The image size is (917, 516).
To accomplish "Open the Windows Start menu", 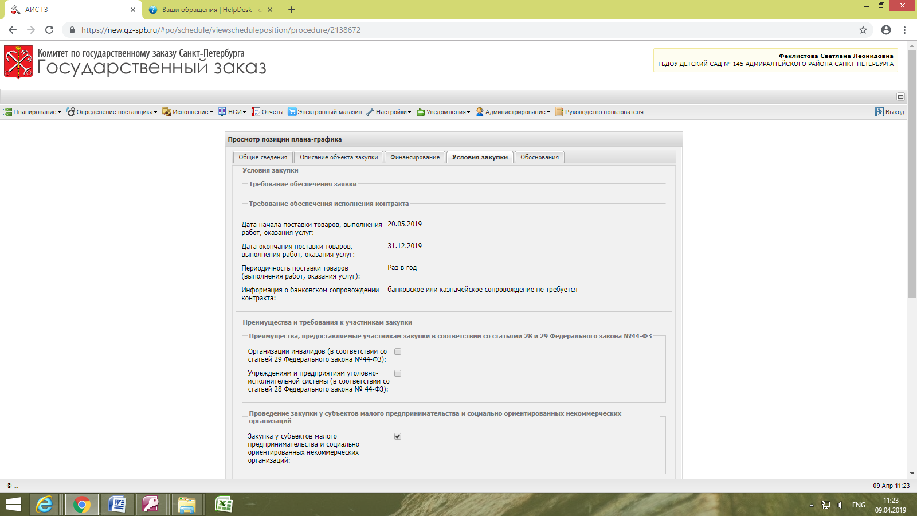I will (14, 505).
